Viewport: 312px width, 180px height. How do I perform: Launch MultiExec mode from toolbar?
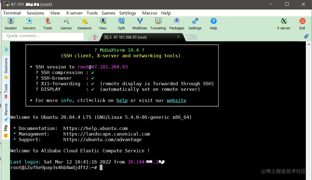click(140, 24)
